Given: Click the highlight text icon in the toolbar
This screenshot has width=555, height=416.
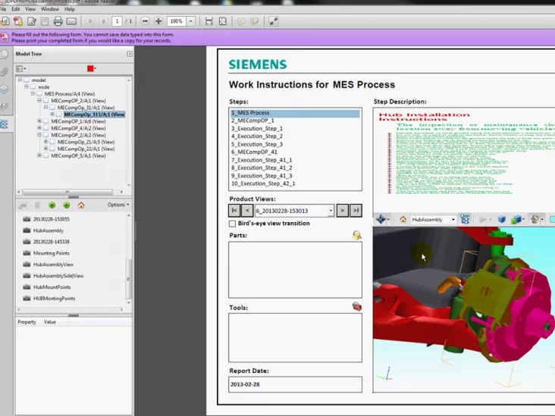Looking at the screenshot, I should pyautogui.click(x=255, y=21).
